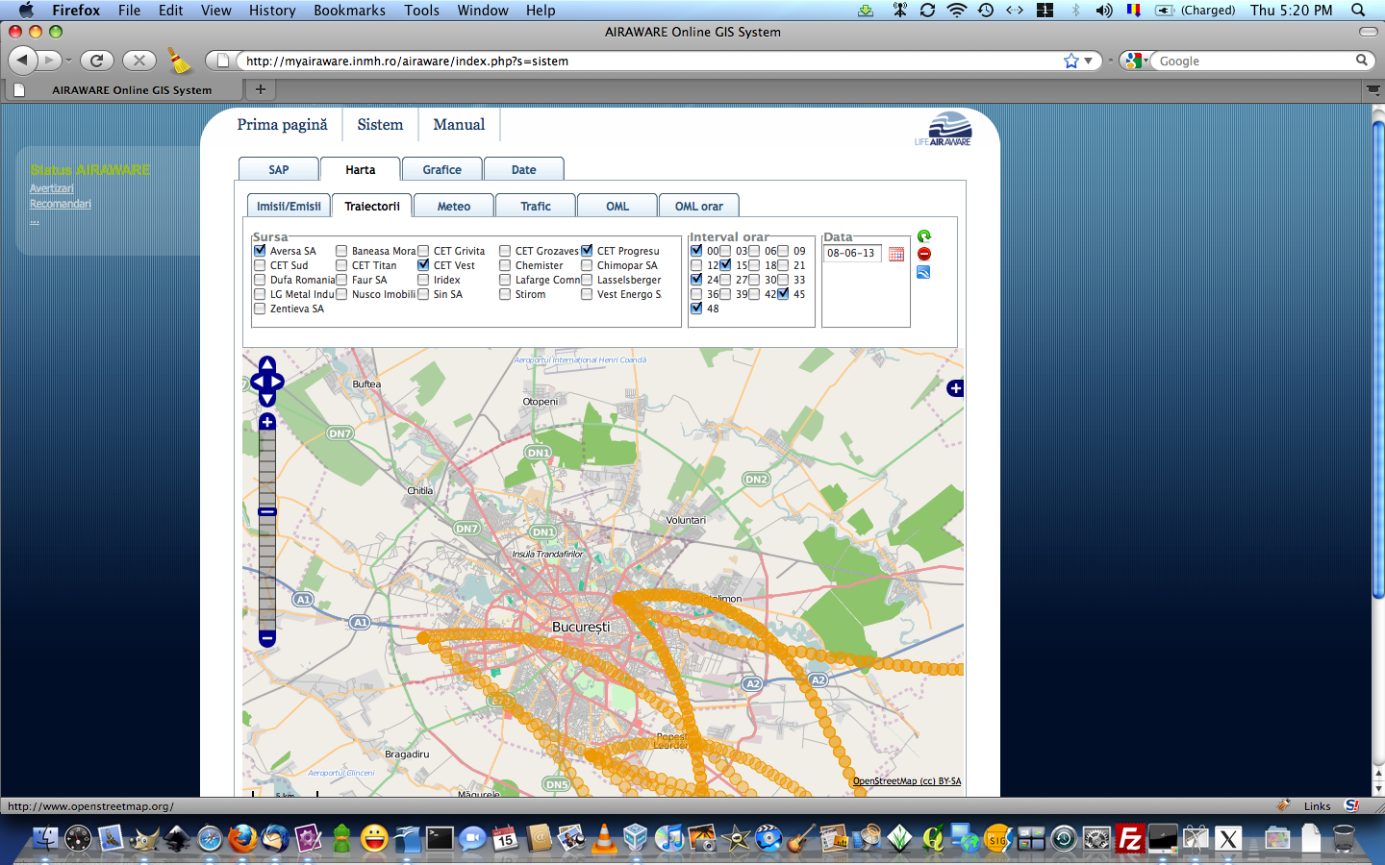Pan the map south with the down arrow
This screenshot has height=865, width=1385.
(x=267, y=399)
